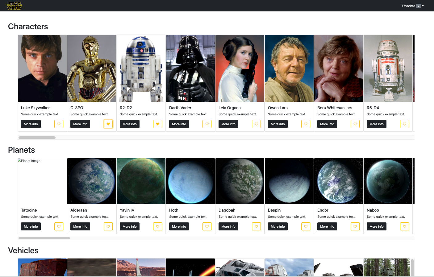Image resolution: width=434 pixels, height=277 pixels.
Task: Click the Luke Skywalker card title
Action: coord(35,108)
